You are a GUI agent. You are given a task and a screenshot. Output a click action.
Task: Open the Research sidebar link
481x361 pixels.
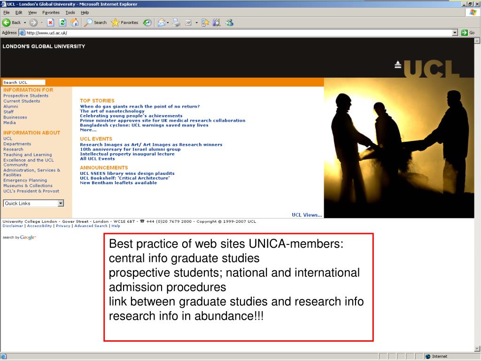click(13, 149)
